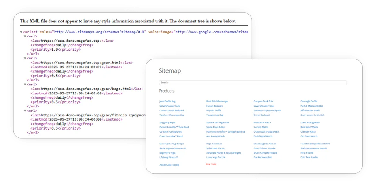Viewport: 375px width, 185px height.
Task: Click the Bolo Sport Watch link
Action: coord(309,127)
